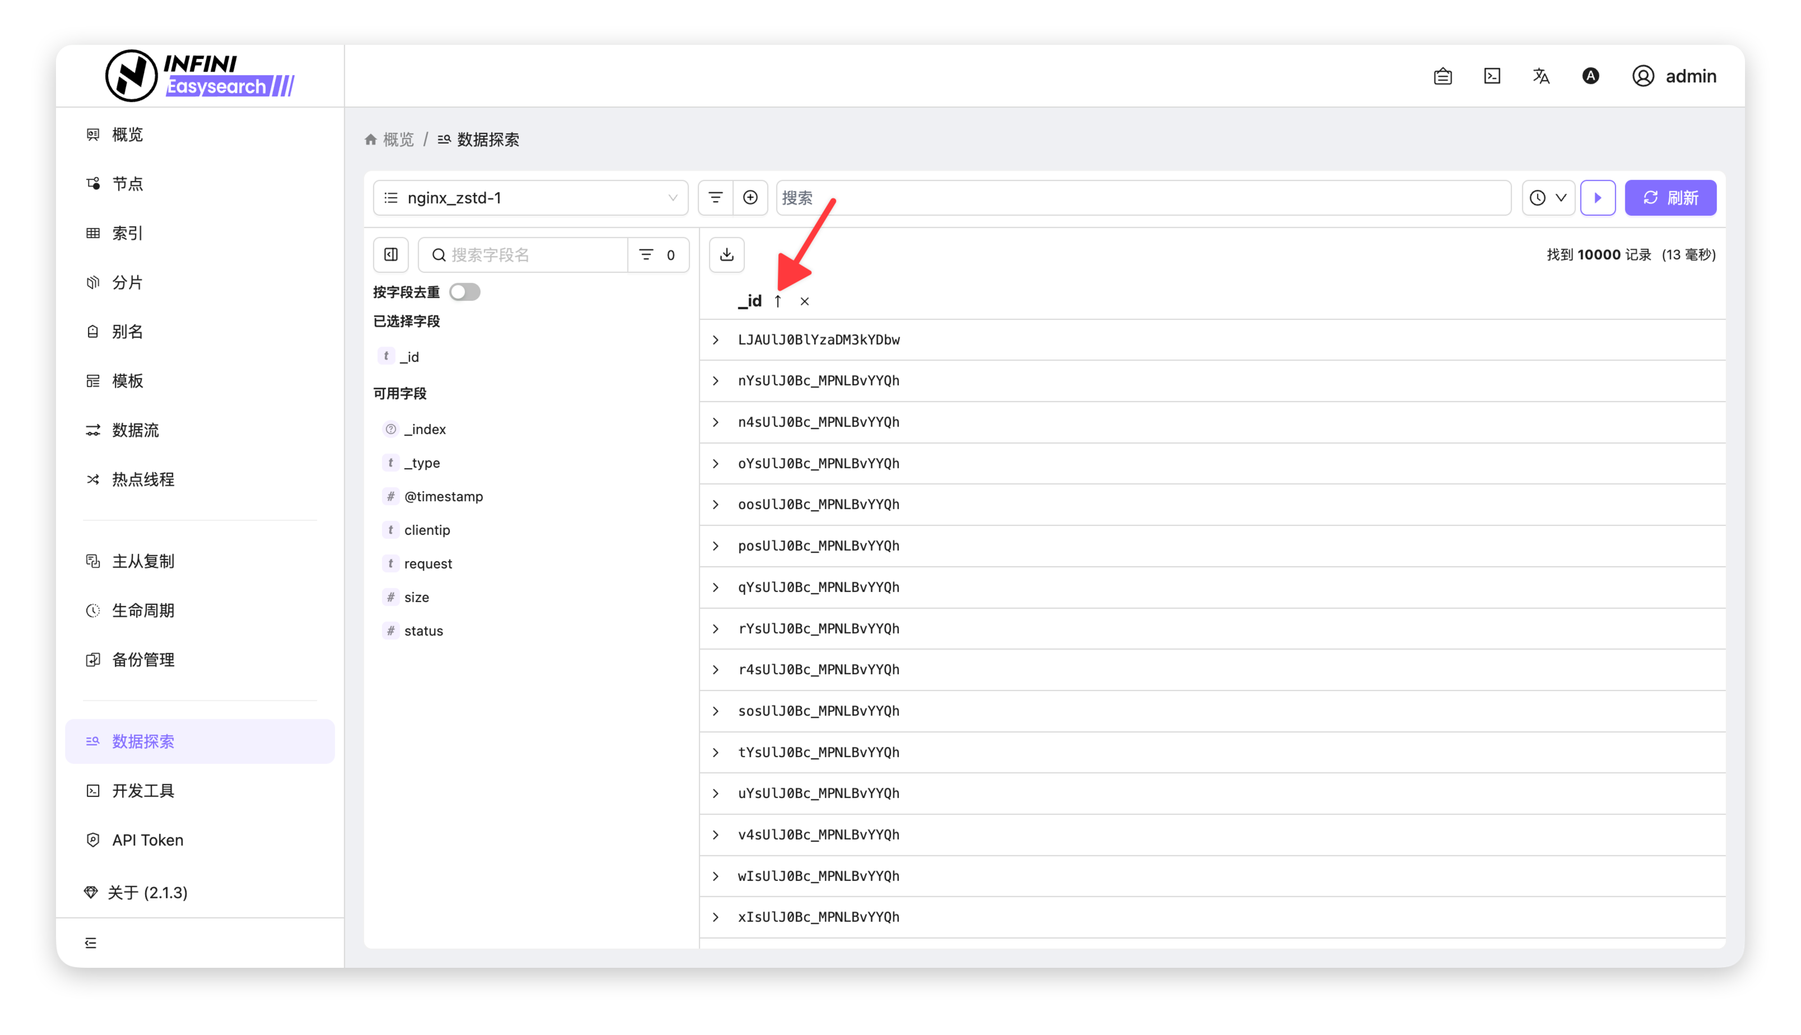Click the sort ascending arrow on _id

[x=777, y=301]
